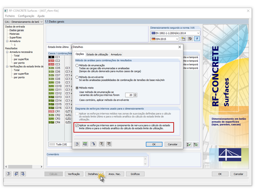The image size is (255, 191).
Task: Click the navigator horizontal scrollbar thumb
Action: coord(20,167)
